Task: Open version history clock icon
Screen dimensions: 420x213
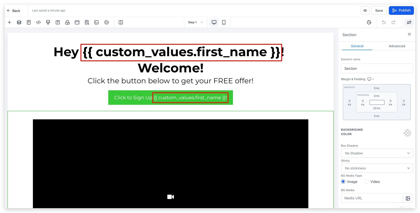Action: (369, 22)
